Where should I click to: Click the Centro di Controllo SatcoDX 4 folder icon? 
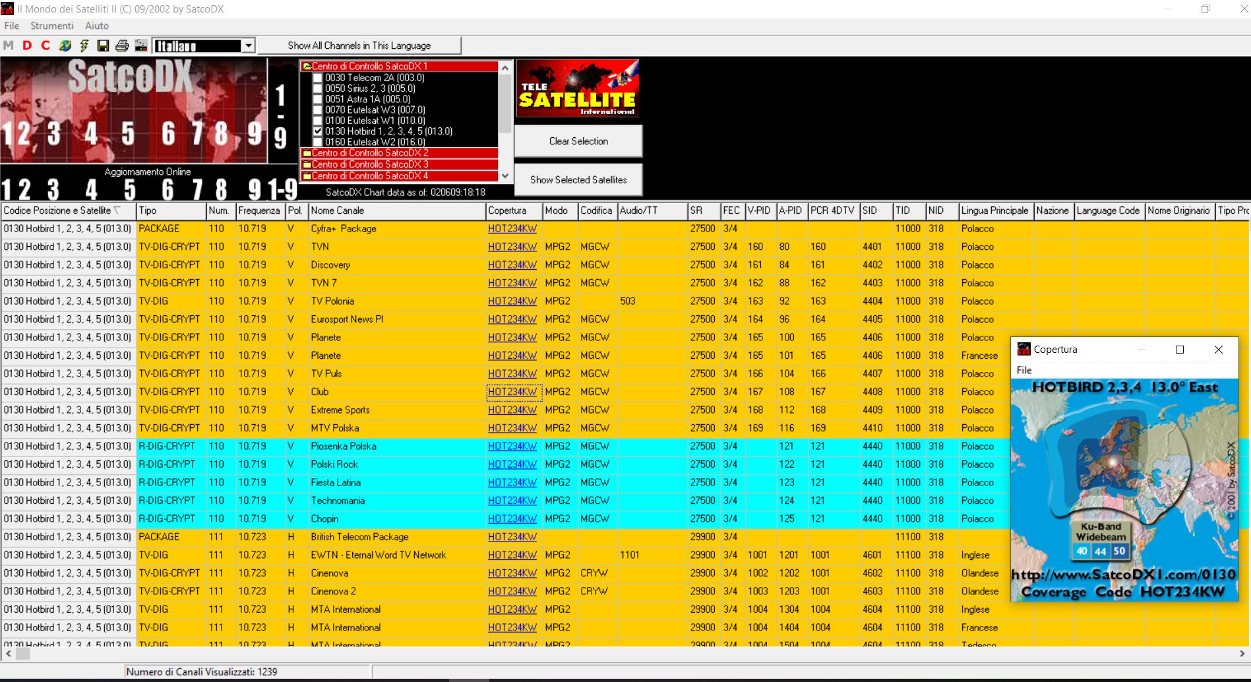coord(307,176)
